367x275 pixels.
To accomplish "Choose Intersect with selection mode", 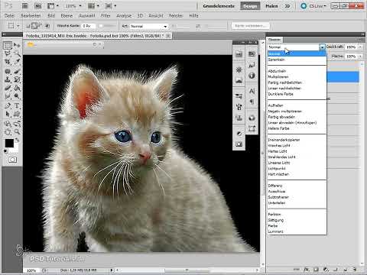I will (47, 26).
